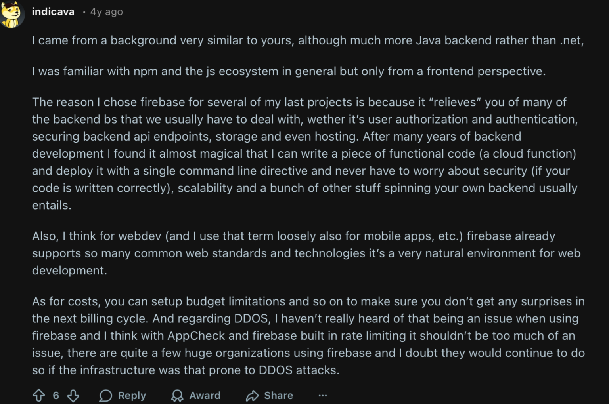Viewport: 609px width, 404px height.
Task: Click the vote count number 6
Action: 56,395
